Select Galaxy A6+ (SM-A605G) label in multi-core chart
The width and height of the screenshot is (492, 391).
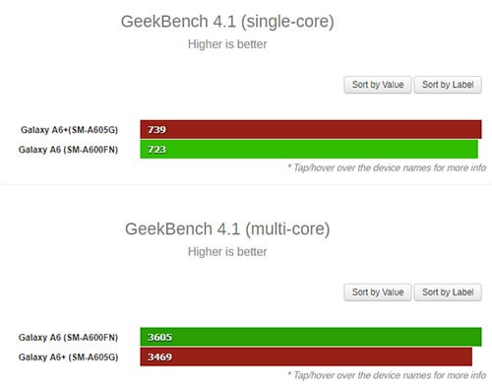[68, 358]
